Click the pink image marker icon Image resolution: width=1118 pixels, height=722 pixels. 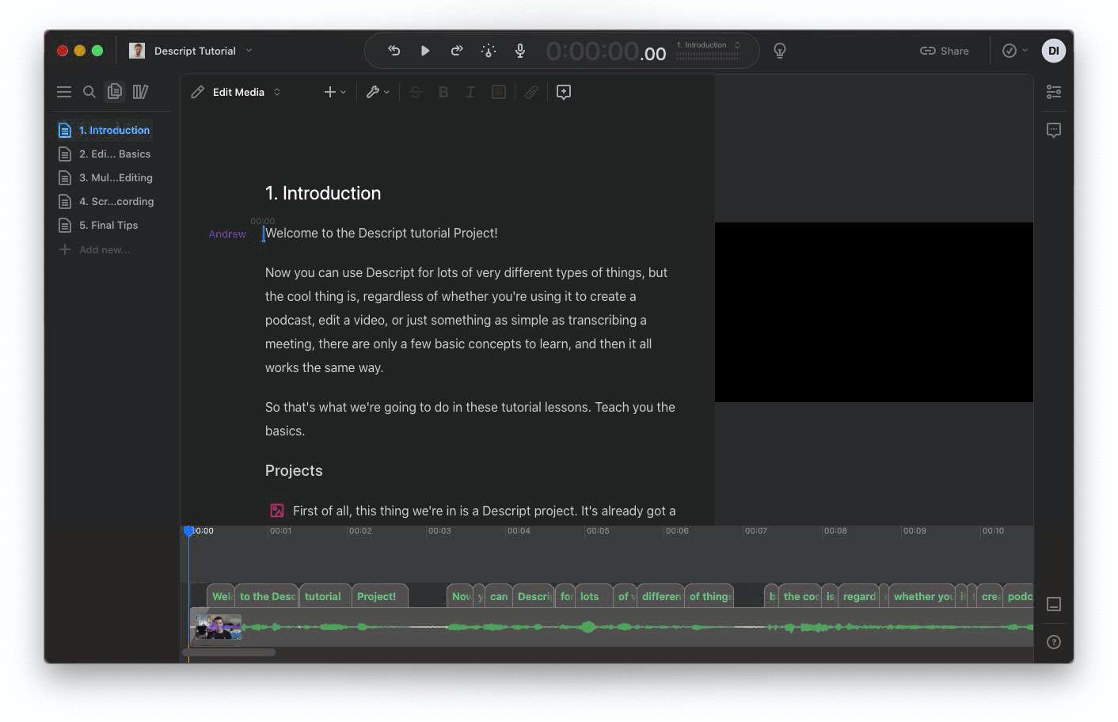pyautogui.click(x=276, y=511)
